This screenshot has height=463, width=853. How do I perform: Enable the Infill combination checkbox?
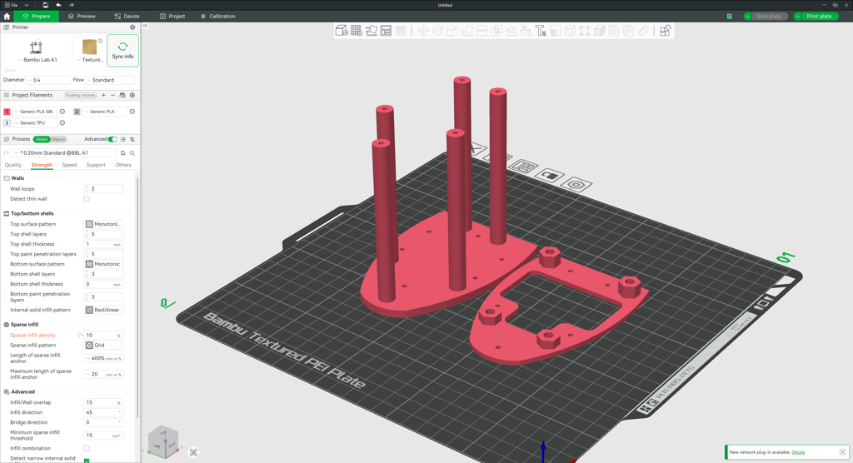(87, 448)
